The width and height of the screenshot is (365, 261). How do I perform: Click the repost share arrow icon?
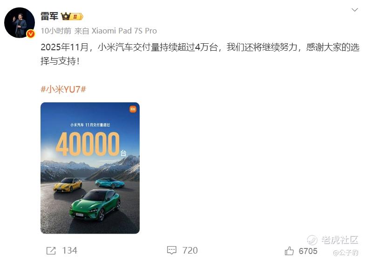51,250
